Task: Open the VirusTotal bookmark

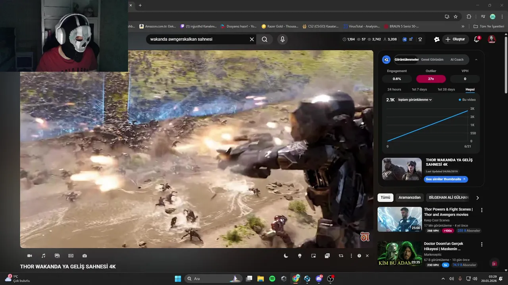Action: point(362,27)
